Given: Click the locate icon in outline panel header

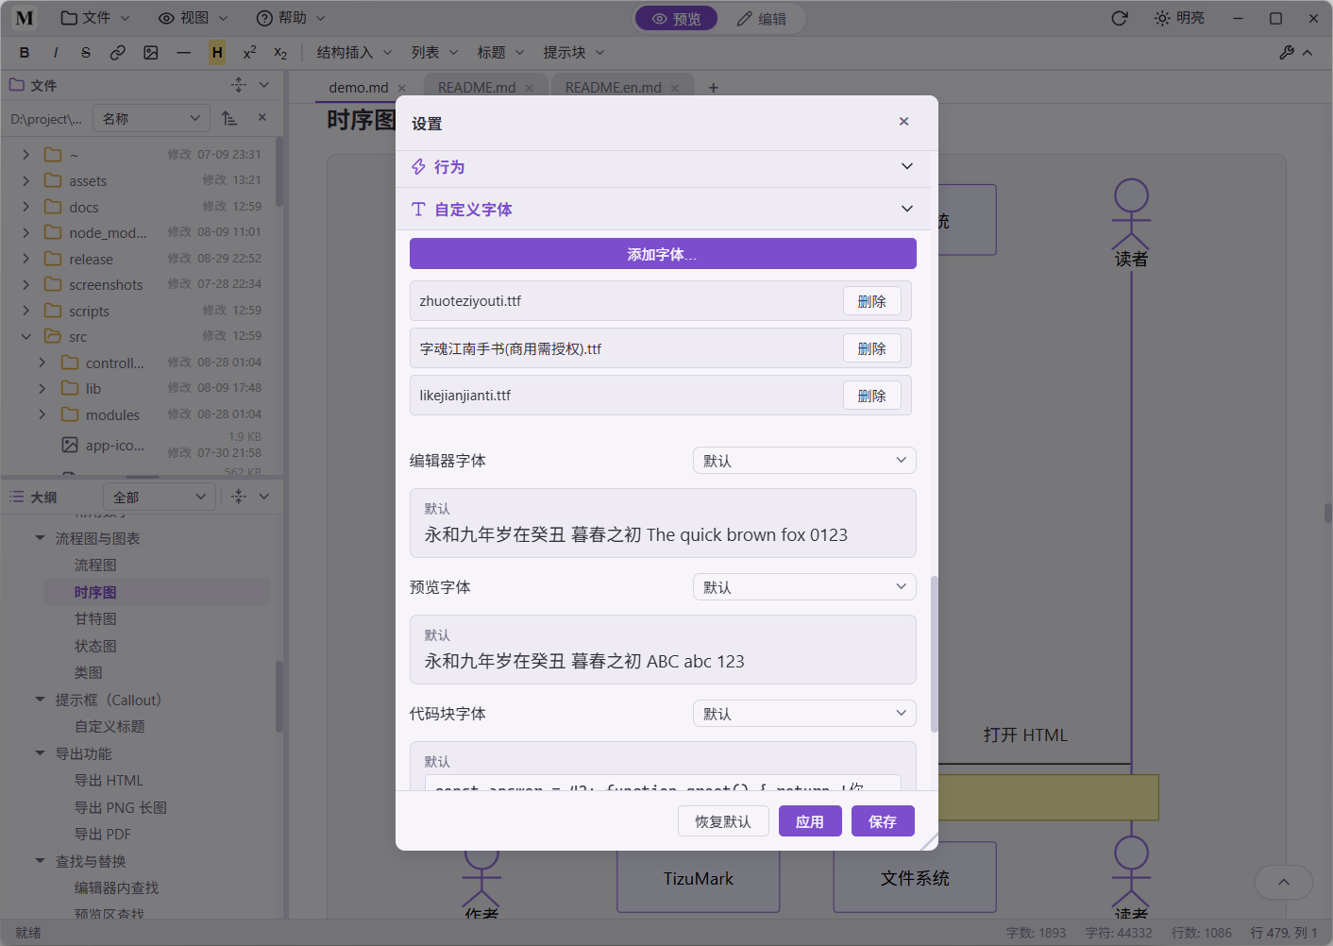Looking at the screenshot, I should tap(239, 497).
